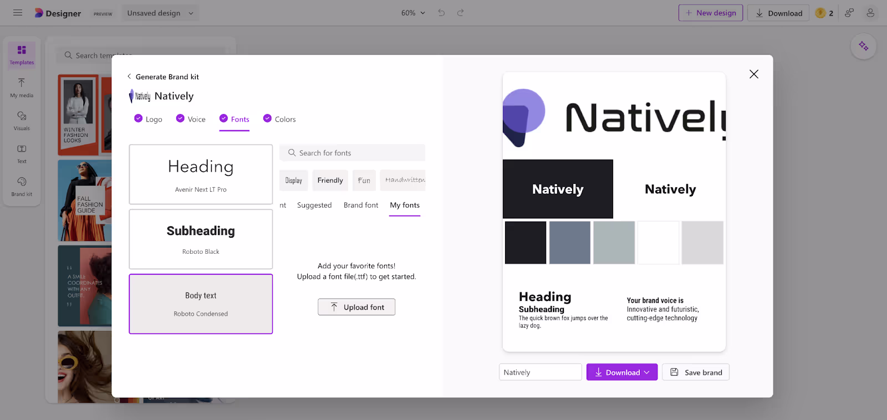Open the teal quote template thumbnail
Screen dimensions: 887x420
[x=85, y=286]
